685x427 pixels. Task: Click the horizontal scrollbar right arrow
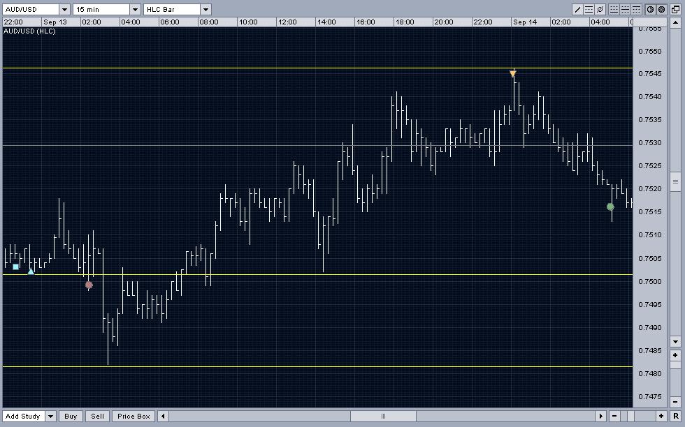pos(600,416)
